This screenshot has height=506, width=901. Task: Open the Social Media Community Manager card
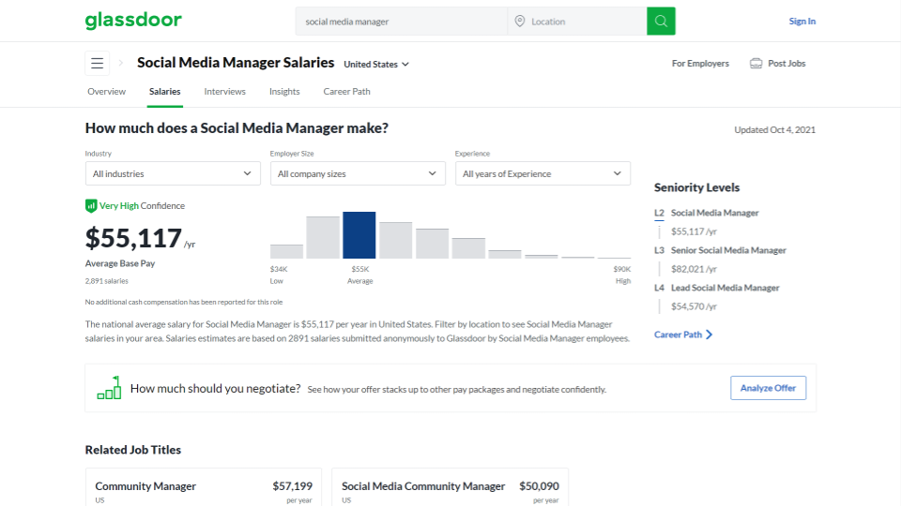click(x=450, y=487)
